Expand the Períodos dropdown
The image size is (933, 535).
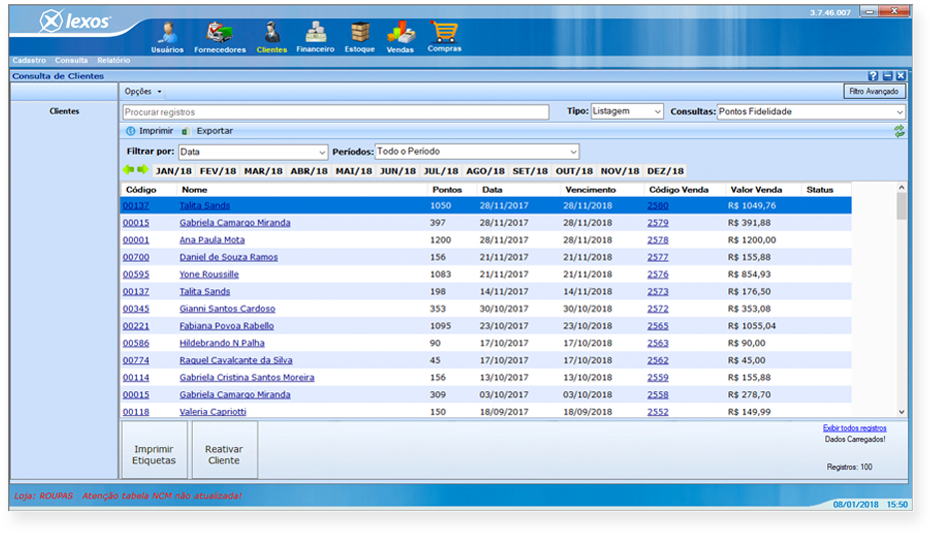point(476,152)
